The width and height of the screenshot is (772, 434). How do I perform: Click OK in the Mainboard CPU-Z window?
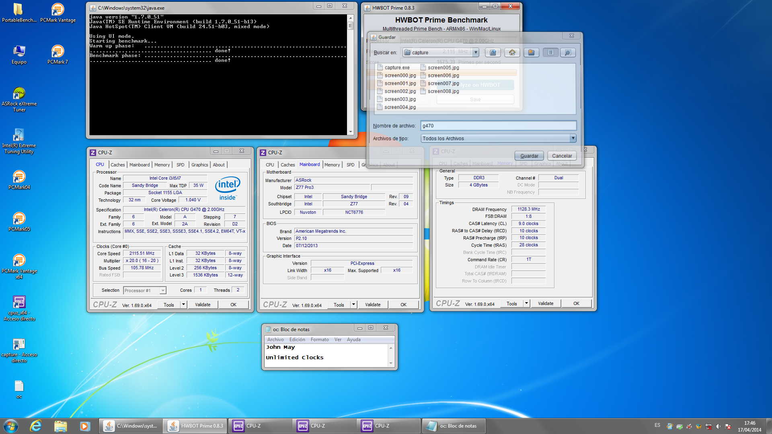403,305
